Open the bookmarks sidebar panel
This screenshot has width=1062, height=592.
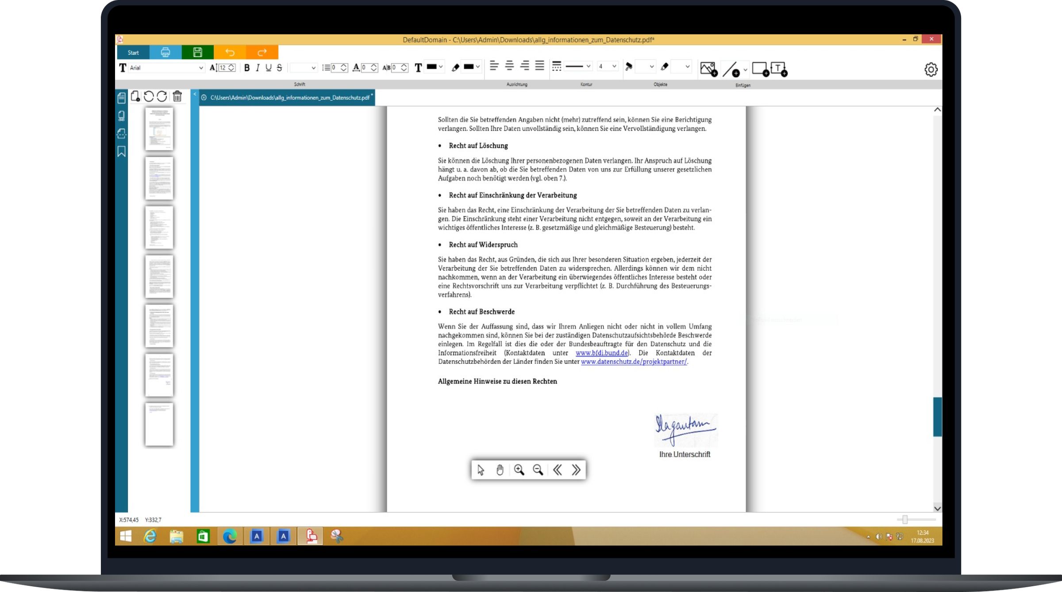click(121, 152)
